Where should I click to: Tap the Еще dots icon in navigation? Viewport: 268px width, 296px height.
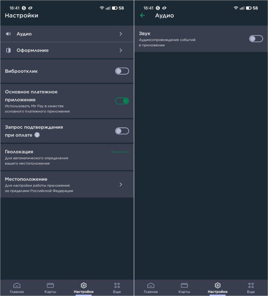pyautogui.click(x=117, y=285)
